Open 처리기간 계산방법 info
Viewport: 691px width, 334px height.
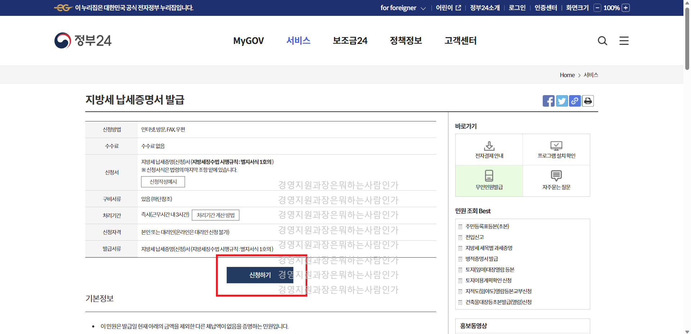pos(216,215)
